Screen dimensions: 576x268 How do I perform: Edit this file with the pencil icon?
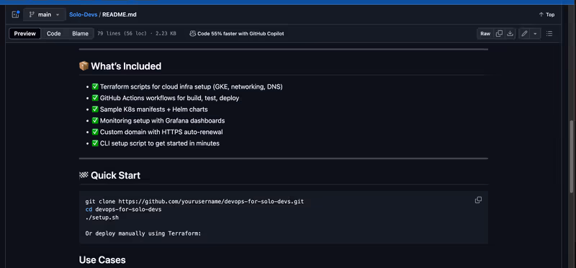(x=525, y=33)
